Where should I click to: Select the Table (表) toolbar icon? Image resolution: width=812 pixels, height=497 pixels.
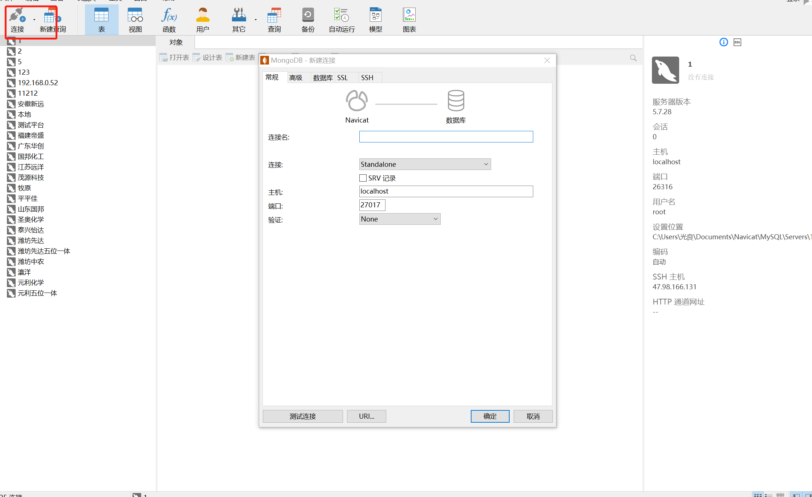pos(102,20)
